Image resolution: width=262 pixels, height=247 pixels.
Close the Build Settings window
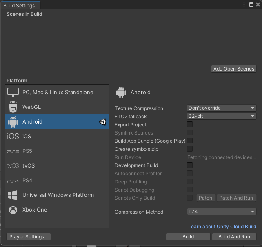click(x=258, y=4)
